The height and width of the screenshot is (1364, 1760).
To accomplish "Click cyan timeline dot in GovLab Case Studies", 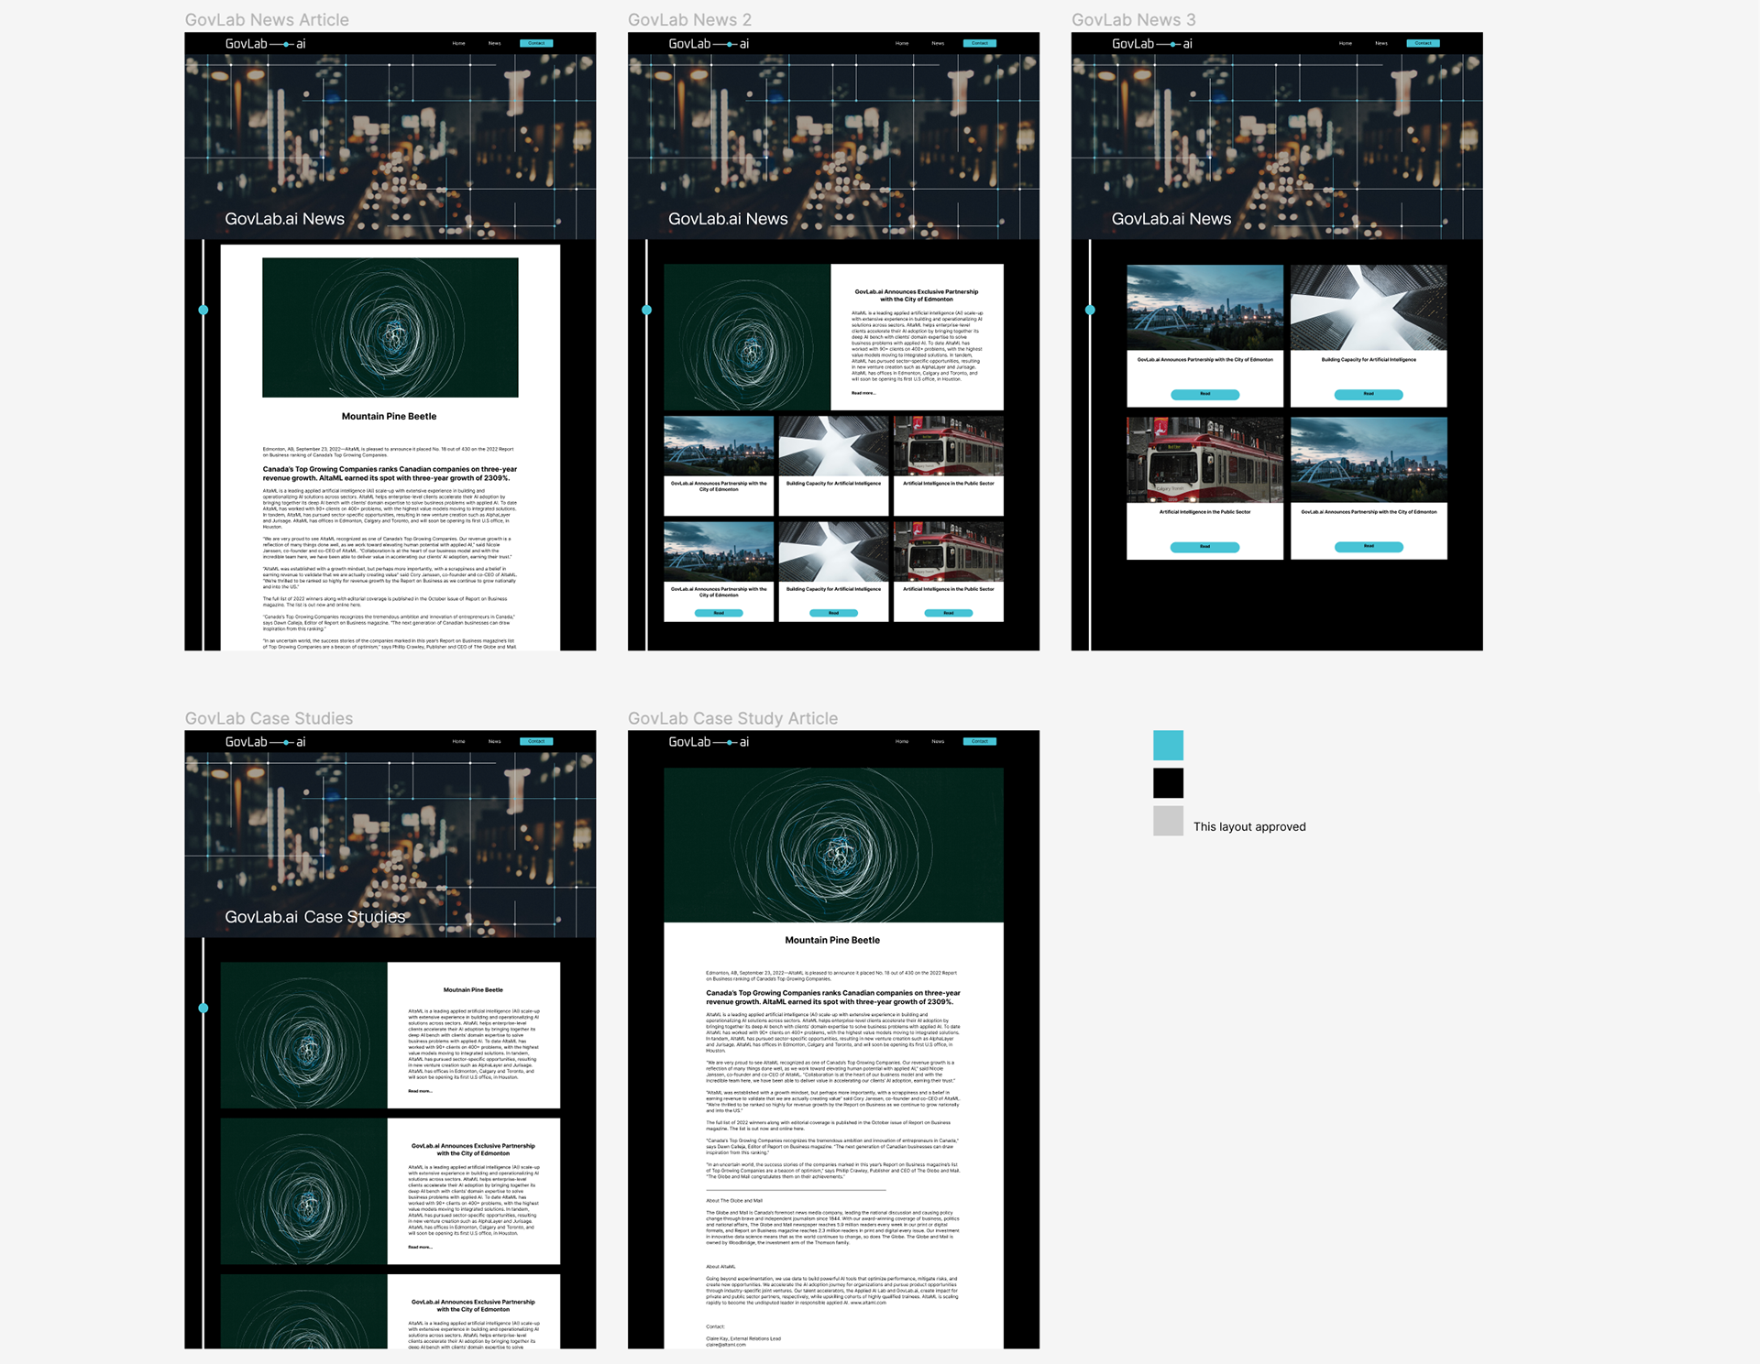I will click(x=203, y=1008).
